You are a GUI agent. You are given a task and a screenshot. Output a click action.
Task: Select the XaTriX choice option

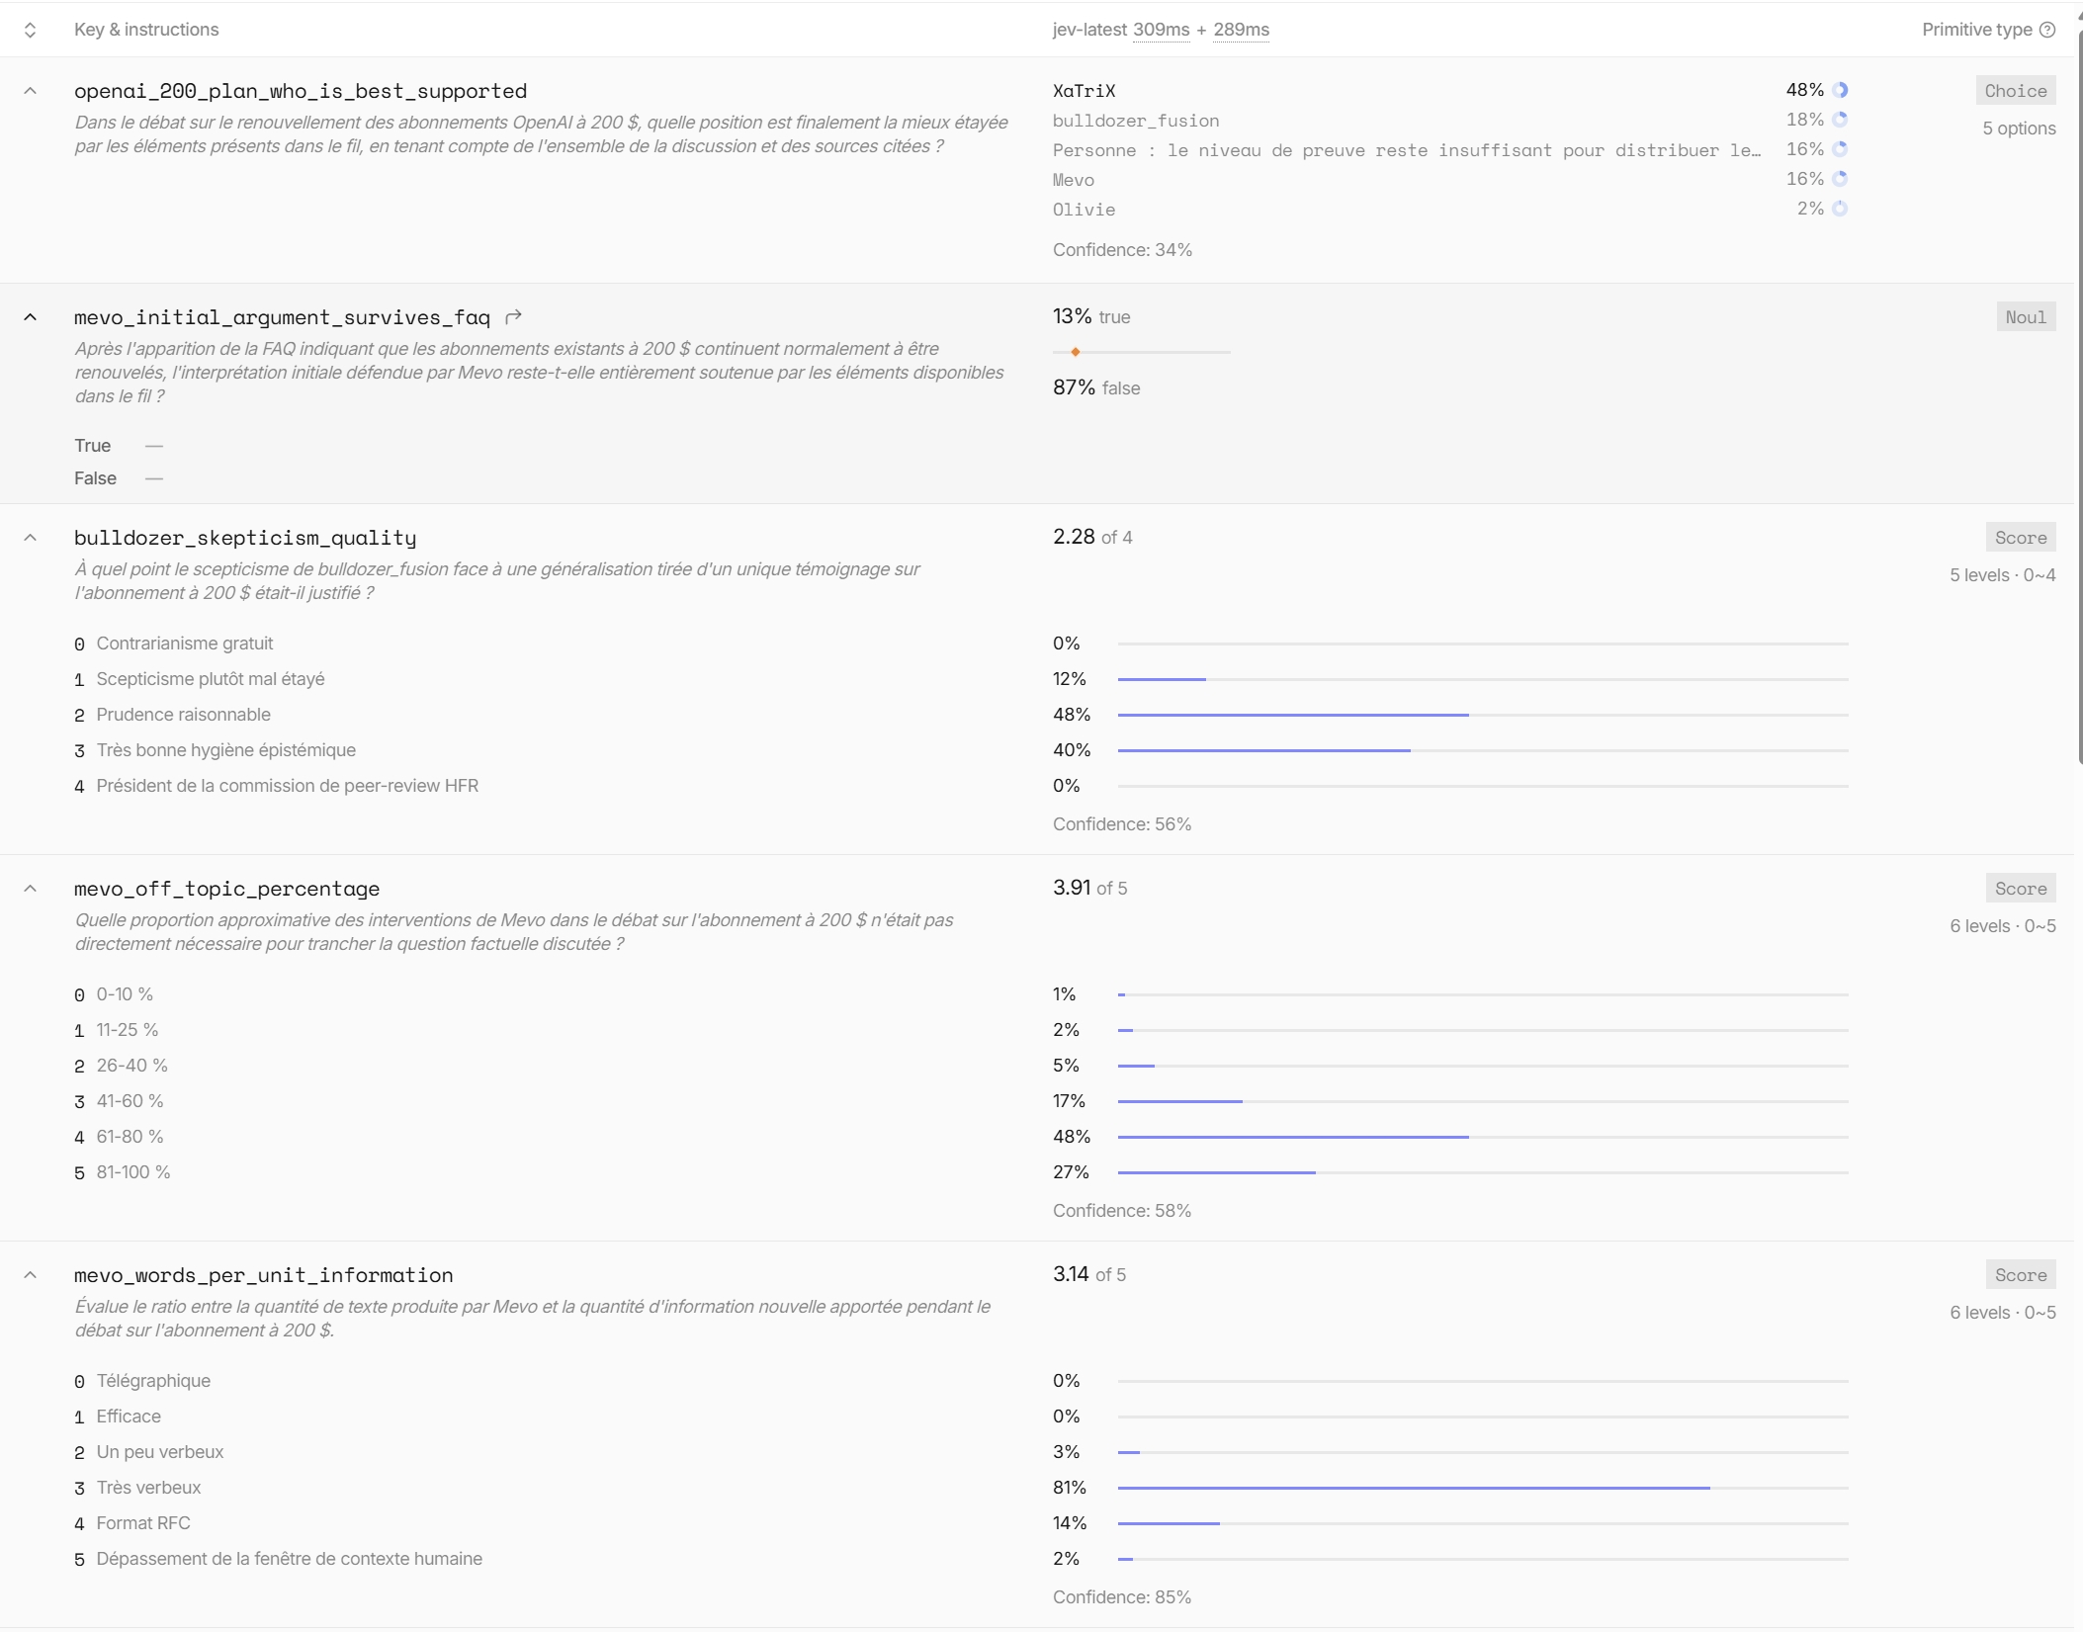pos(1084,91)
